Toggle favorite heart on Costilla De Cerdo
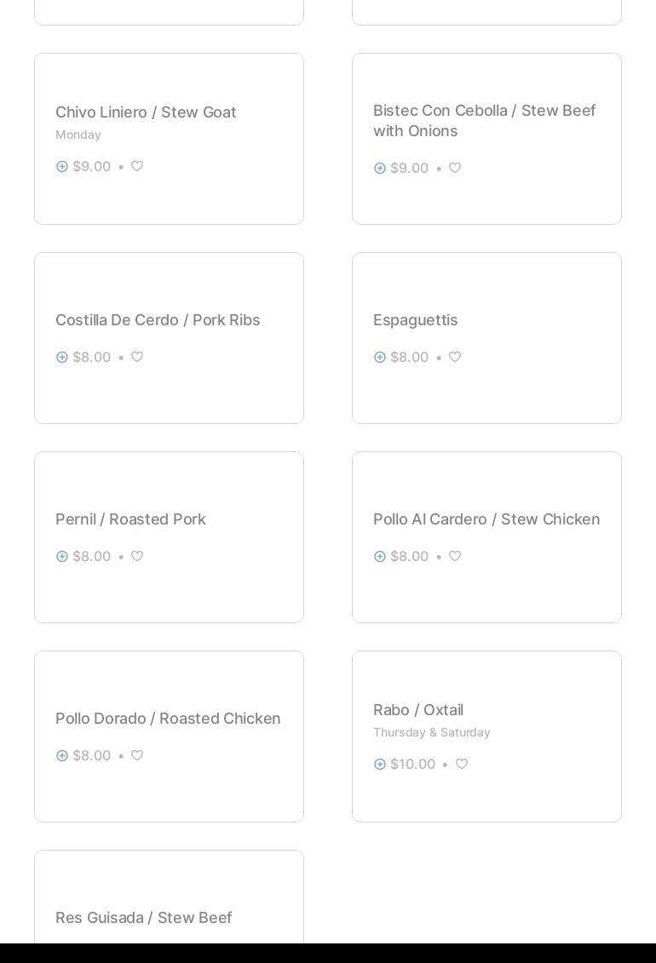This screenshot has height=963, width=656. [x=137, y=357]
